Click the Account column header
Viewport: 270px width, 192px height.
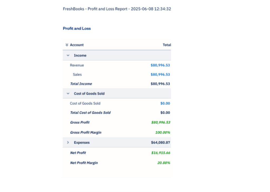[x=77, y=45]
